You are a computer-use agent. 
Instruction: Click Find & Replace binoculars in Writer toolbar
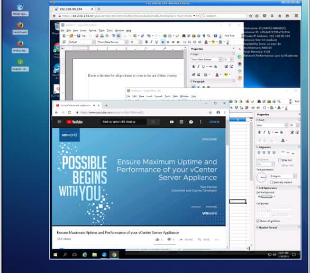click(x=184, y=36)
